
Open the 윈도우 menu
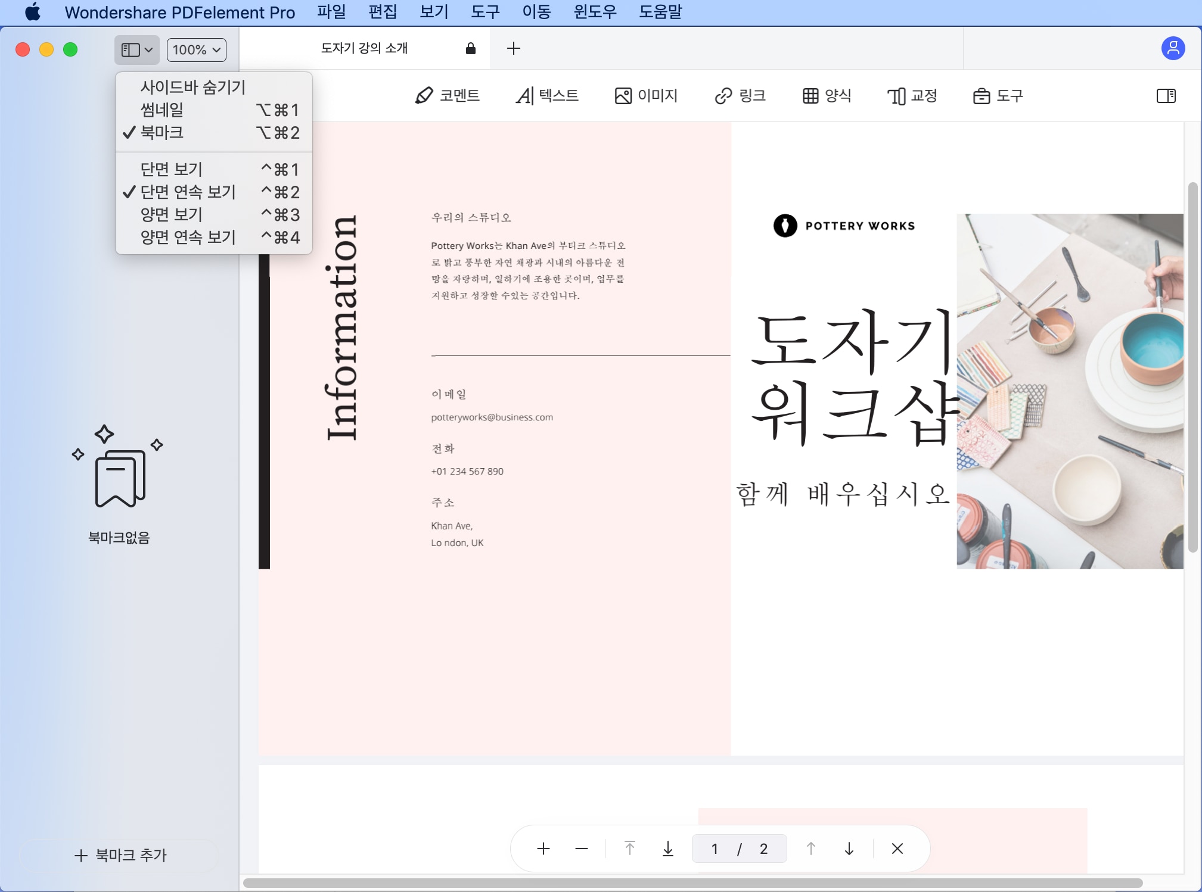(x=595, y=12)
